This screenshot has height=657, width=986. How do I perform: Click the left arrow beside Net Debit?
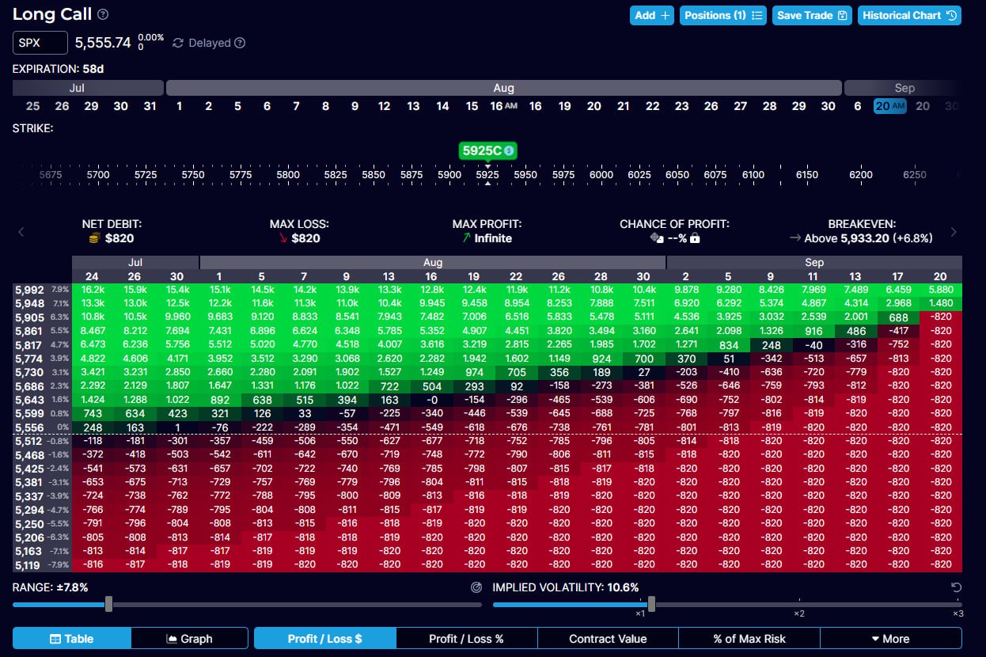(x=21, y=232)
